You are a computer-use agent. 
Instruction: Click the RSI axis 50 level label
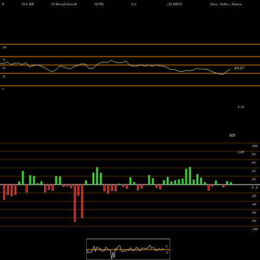pyautogui.click(x=4, y=68)
